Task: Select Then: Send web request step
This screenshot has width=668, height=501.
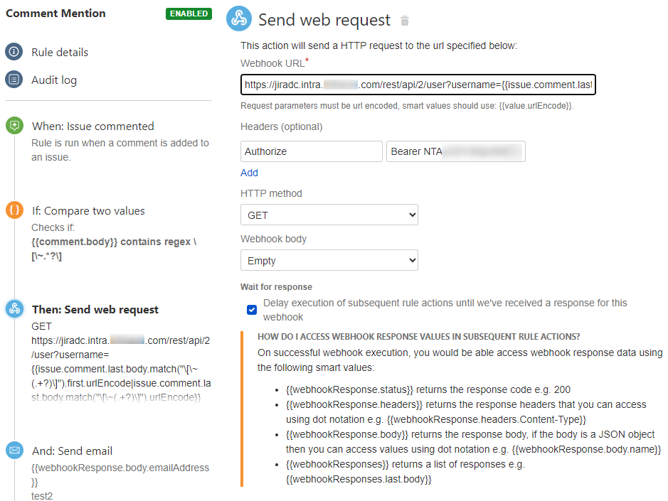Action: 95,309
